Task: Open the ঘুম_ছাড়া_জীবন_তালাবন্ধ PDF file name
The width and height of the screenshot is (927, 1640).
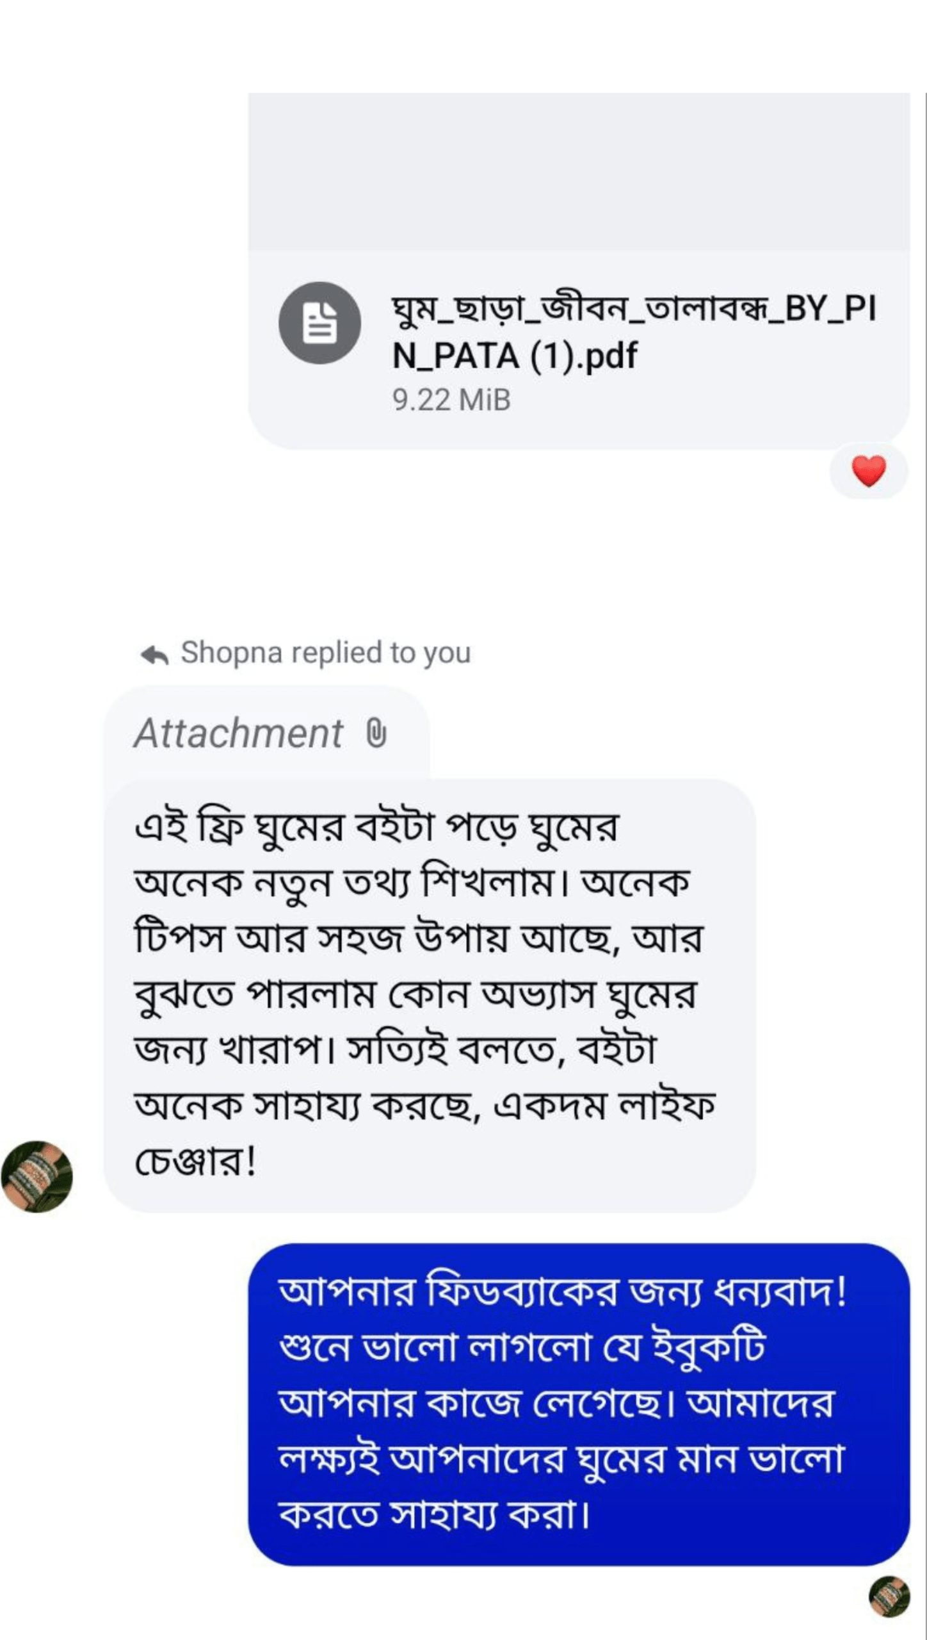Action: [x=633, y=309]
